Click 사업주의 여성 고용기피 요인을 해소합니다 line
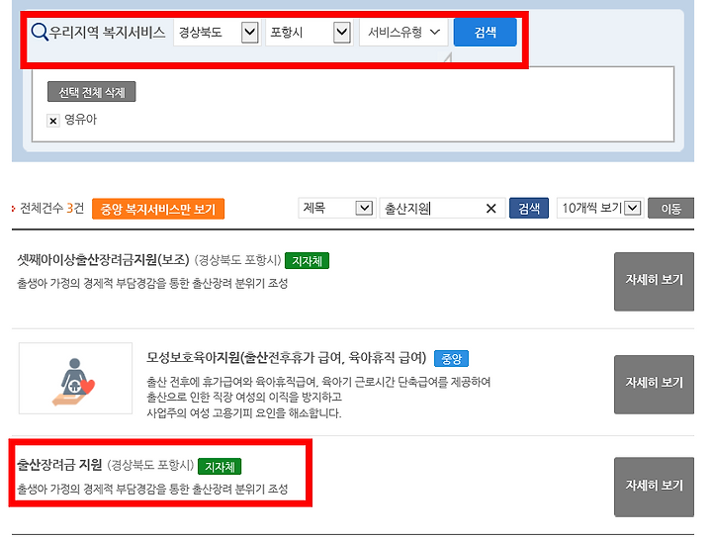 tap(244, 413)
